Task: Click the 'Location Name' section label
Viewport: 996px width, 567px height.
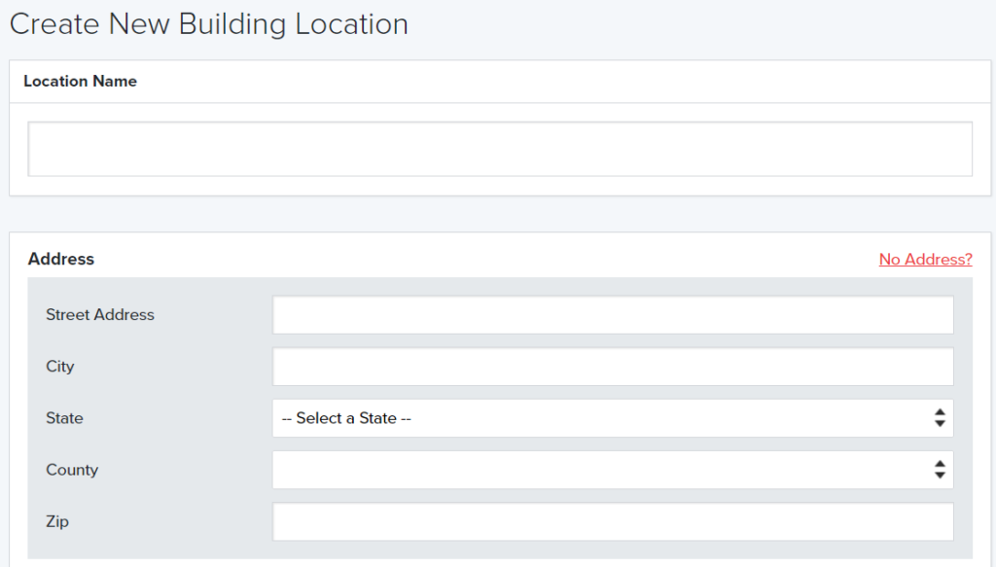Action: coord(81,82)
